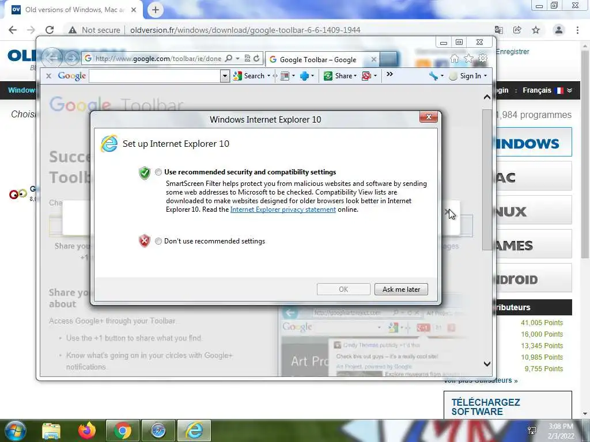Click the Chrome address bar URL
Image resolution: width=590 pixels, height=442 pixels.
pyautogui.click(x=245, y=30)
